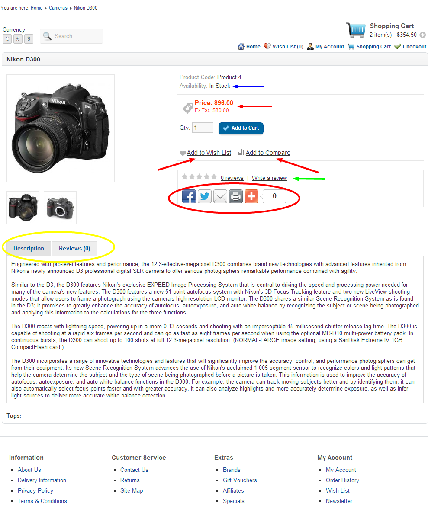Click the printer icon to print
Screen dimensions: 441x509
(236, 196)
